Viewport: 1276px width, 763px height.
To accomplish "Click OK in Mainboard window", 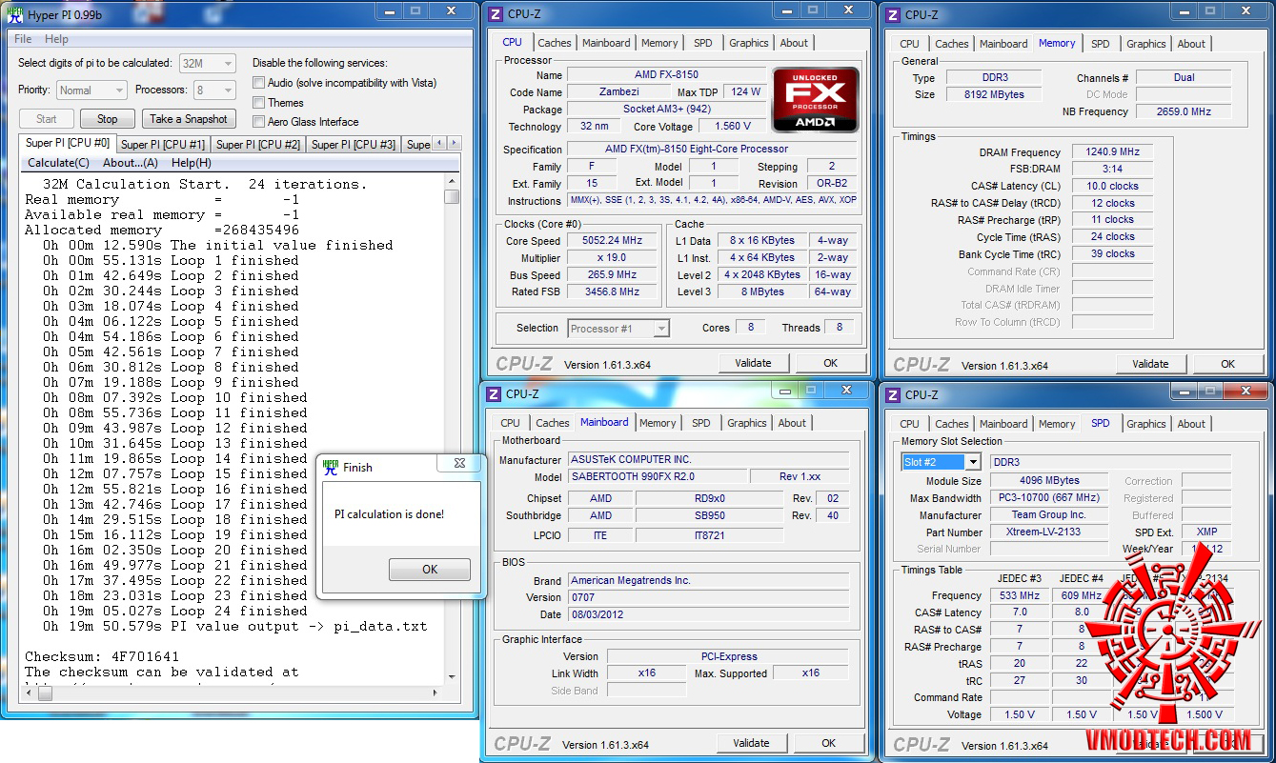I will click(829, 743).
